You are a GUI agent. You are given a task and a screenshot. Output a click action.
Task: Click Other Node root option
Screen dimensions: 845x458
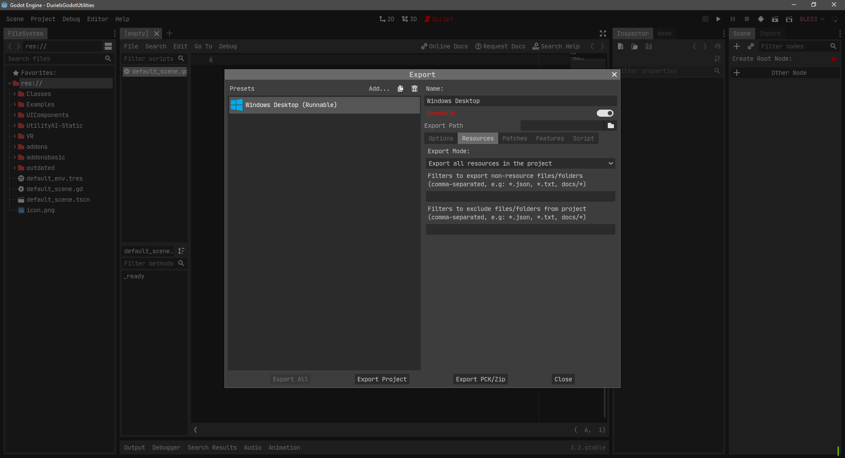point(785,73)
